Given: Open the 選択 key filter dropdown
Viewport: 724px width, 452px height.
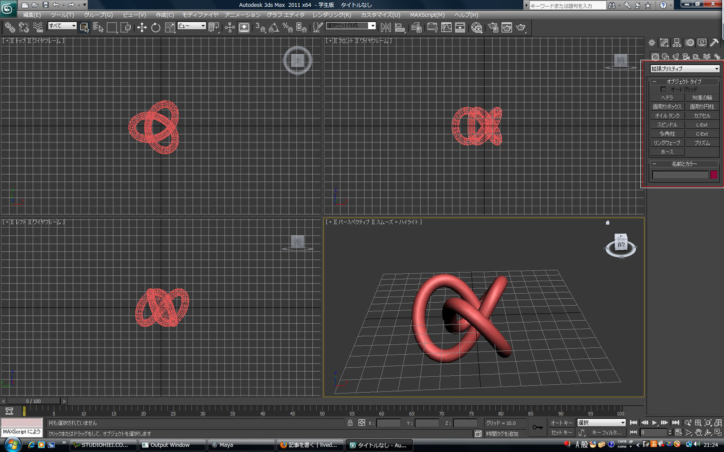Looking at the screenshot, I should pos(601,423).
